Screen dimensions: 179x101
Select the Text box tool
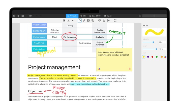tap(88, 21)
